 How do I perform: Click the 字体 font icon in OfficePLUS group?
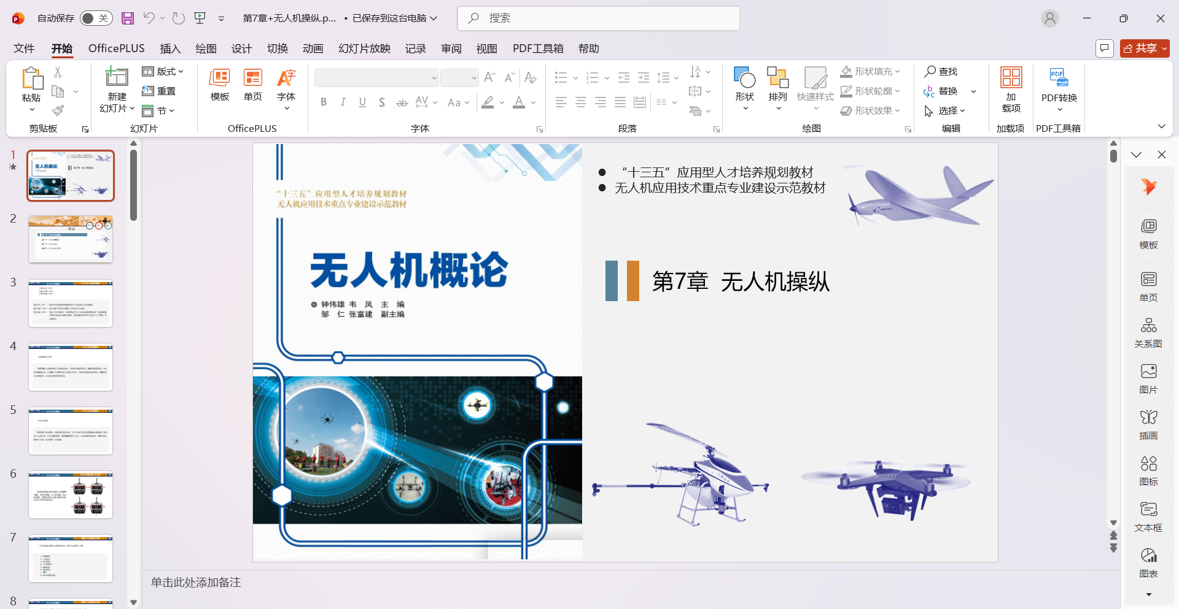pos(286,78)
